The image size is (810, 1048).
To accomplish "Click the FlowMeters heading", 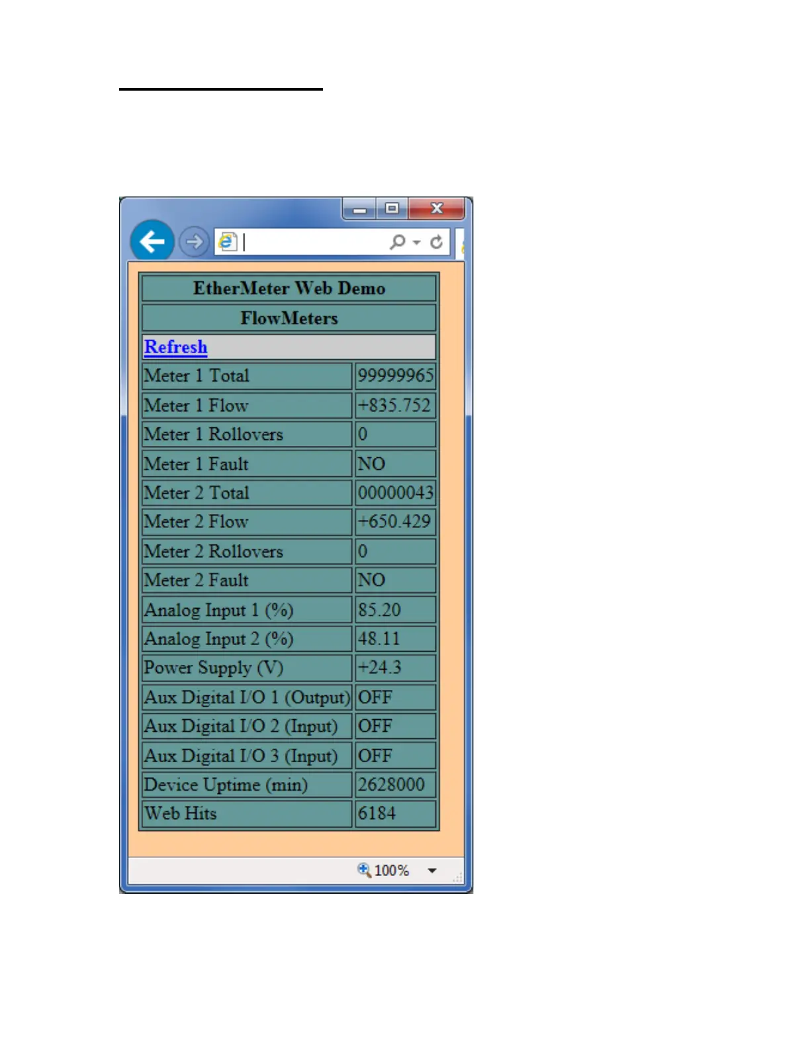I will click(289, 318).
